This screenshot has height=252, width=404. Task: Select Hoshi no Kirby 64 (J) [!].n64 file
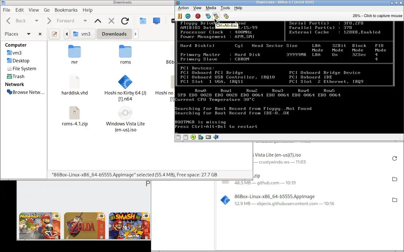[125, 88]
